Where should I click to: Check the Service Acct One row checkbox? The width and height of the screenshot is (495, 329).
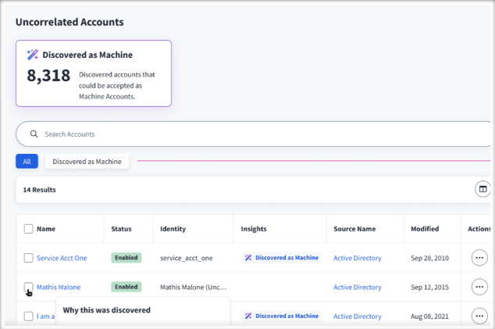click(x=29, y=258)
